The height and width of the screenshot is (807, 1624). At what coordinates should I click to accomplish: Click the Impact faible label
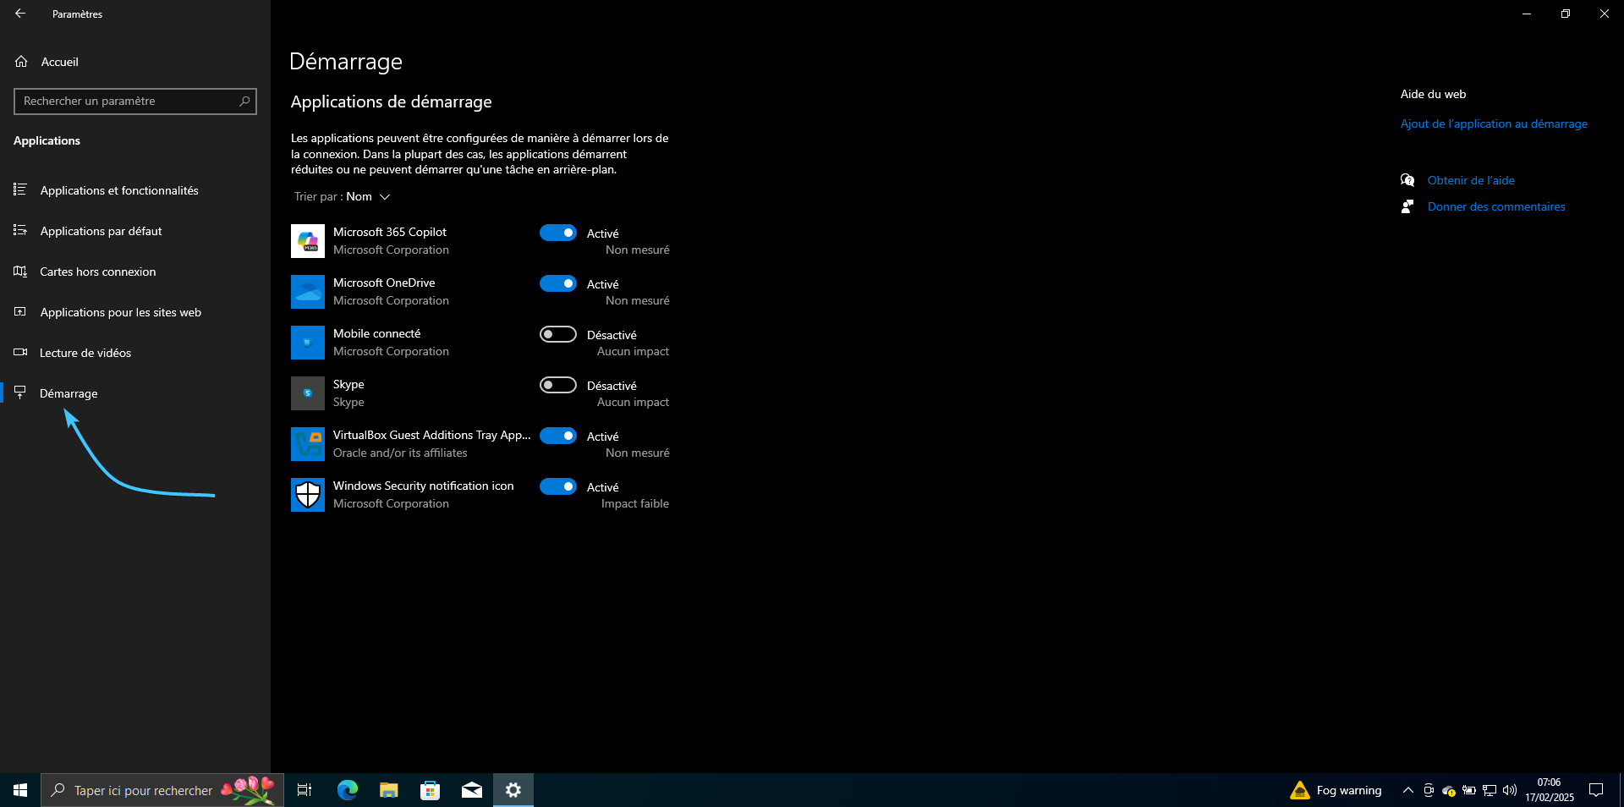635,503
